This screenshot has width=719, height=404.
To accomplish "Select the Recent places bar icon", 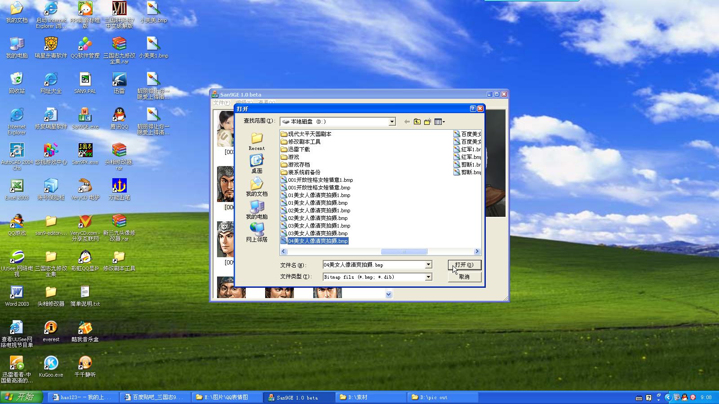I will 257,141.
